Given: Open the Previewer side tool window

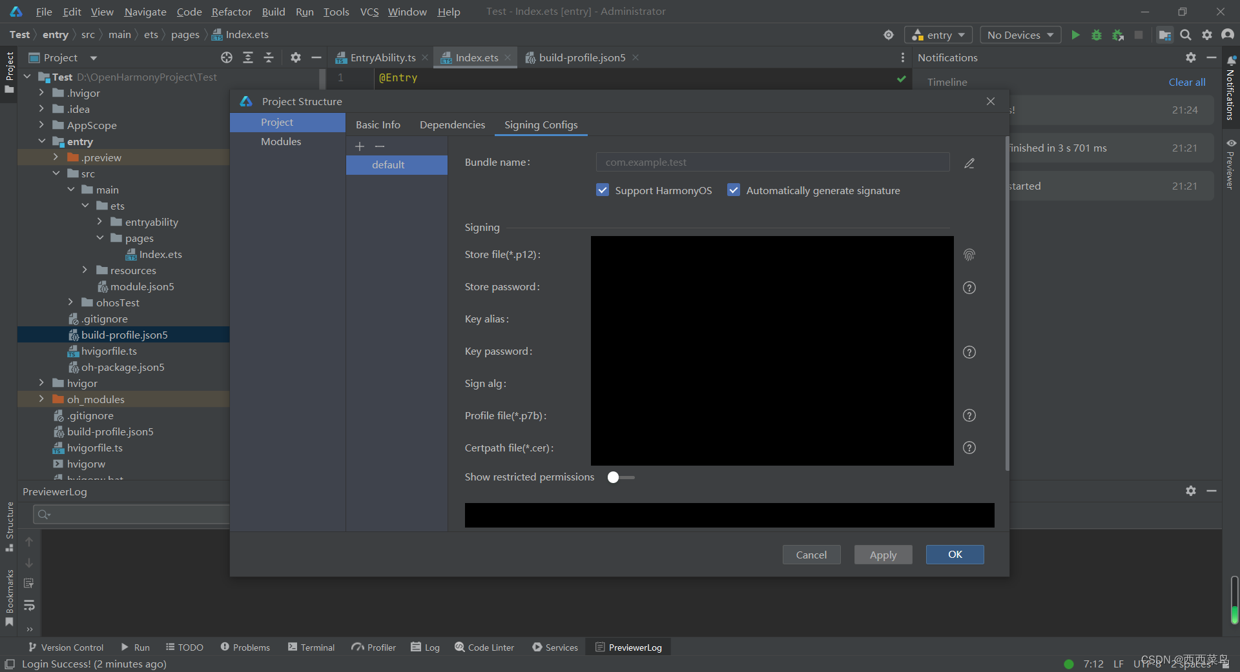Looking at the screenshot, I should (1231, 164).
